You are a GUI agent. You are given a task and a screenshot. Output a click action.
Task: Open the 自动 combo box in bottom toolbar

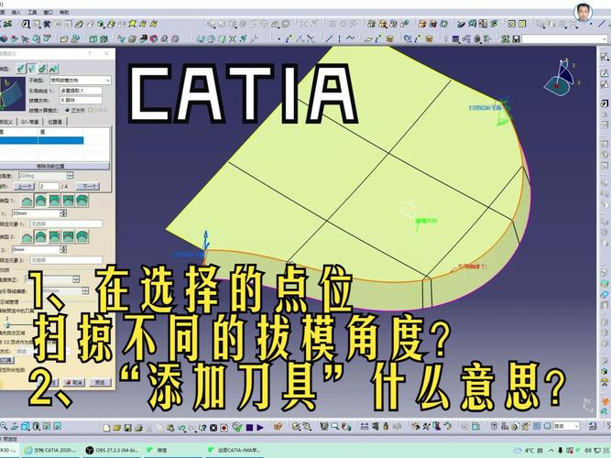[566, 427]
